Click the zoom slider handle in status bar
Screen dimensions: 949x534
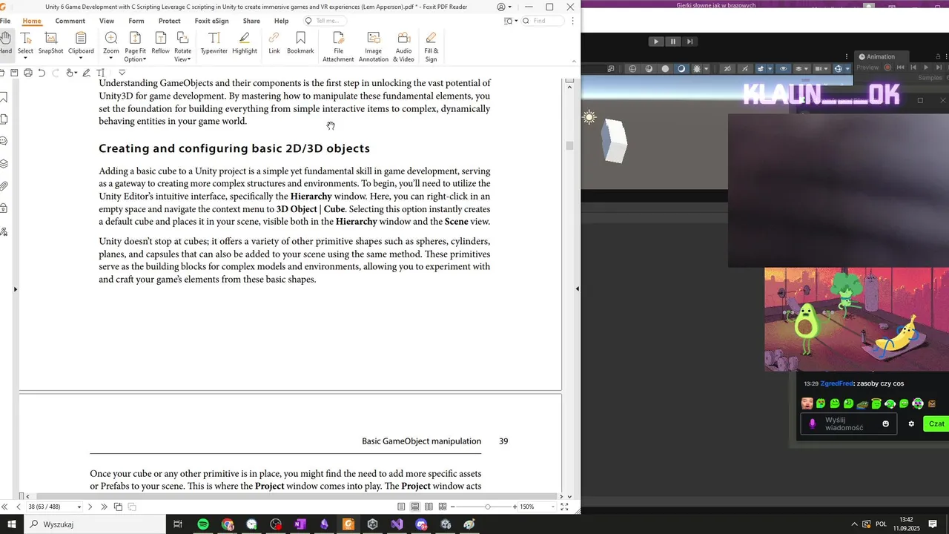487,507
